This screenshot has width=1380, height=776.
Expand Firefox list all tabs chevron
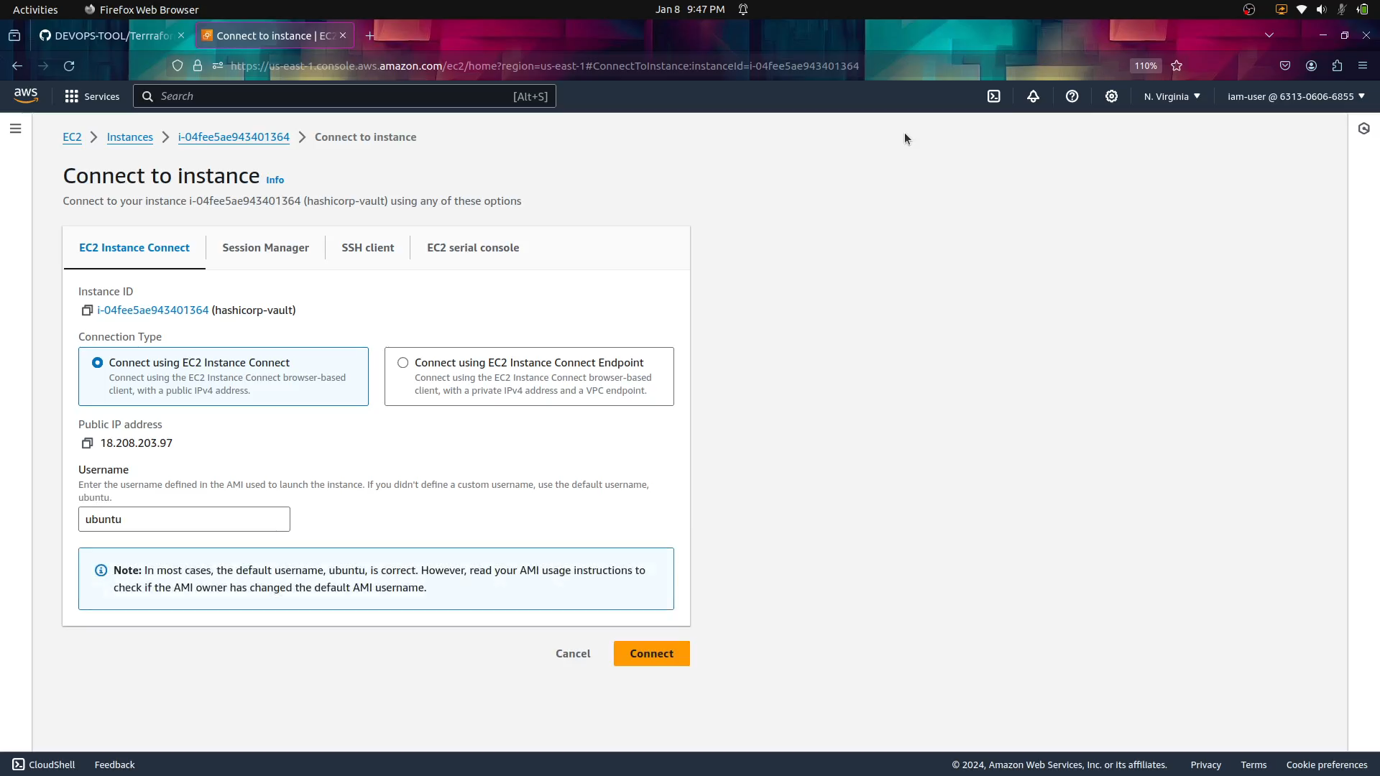tap(1269, 35)
